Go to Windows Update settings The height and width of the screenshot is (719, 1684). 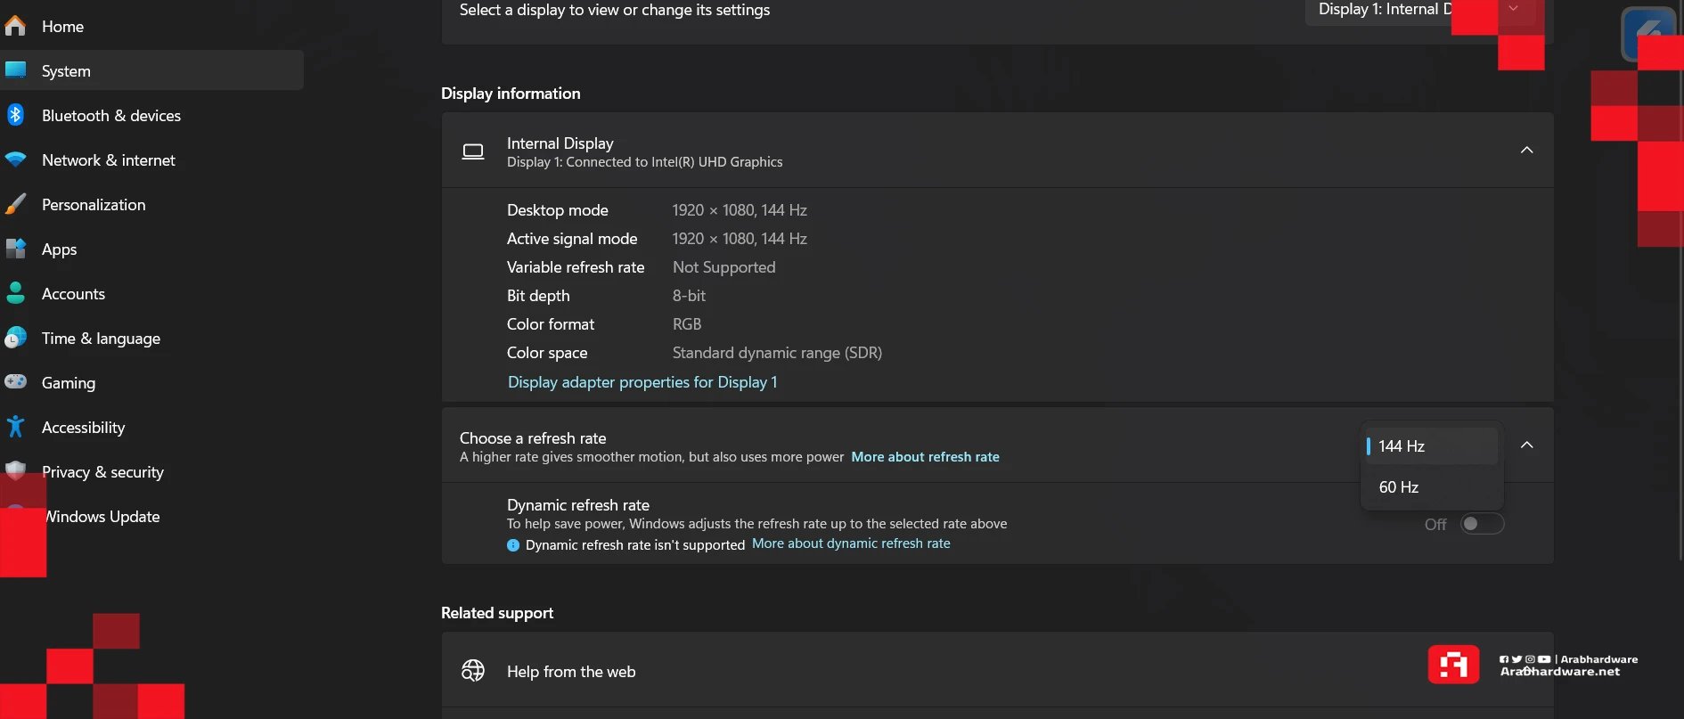(102, 517)
